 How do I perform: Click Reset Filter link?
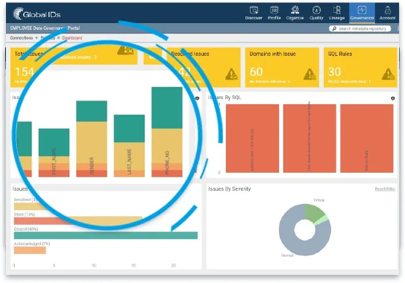click(x=385, y=189)
